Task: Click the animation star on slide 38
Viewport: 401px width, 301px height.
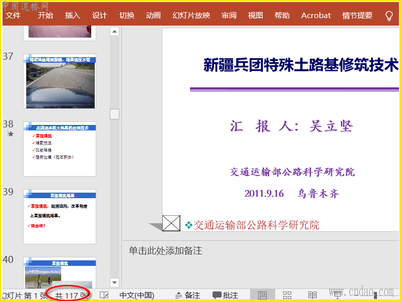Action: point(10,134)
